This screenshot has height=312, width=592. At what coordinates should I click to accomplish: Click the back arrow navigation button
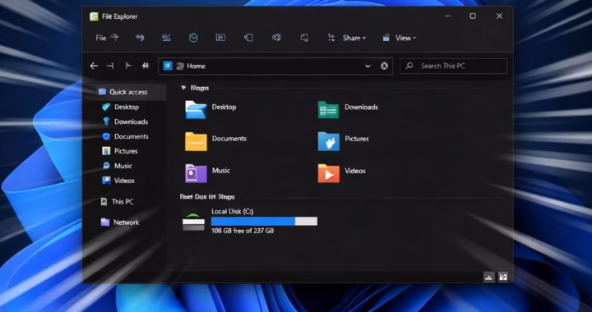(x=94, y=66)
